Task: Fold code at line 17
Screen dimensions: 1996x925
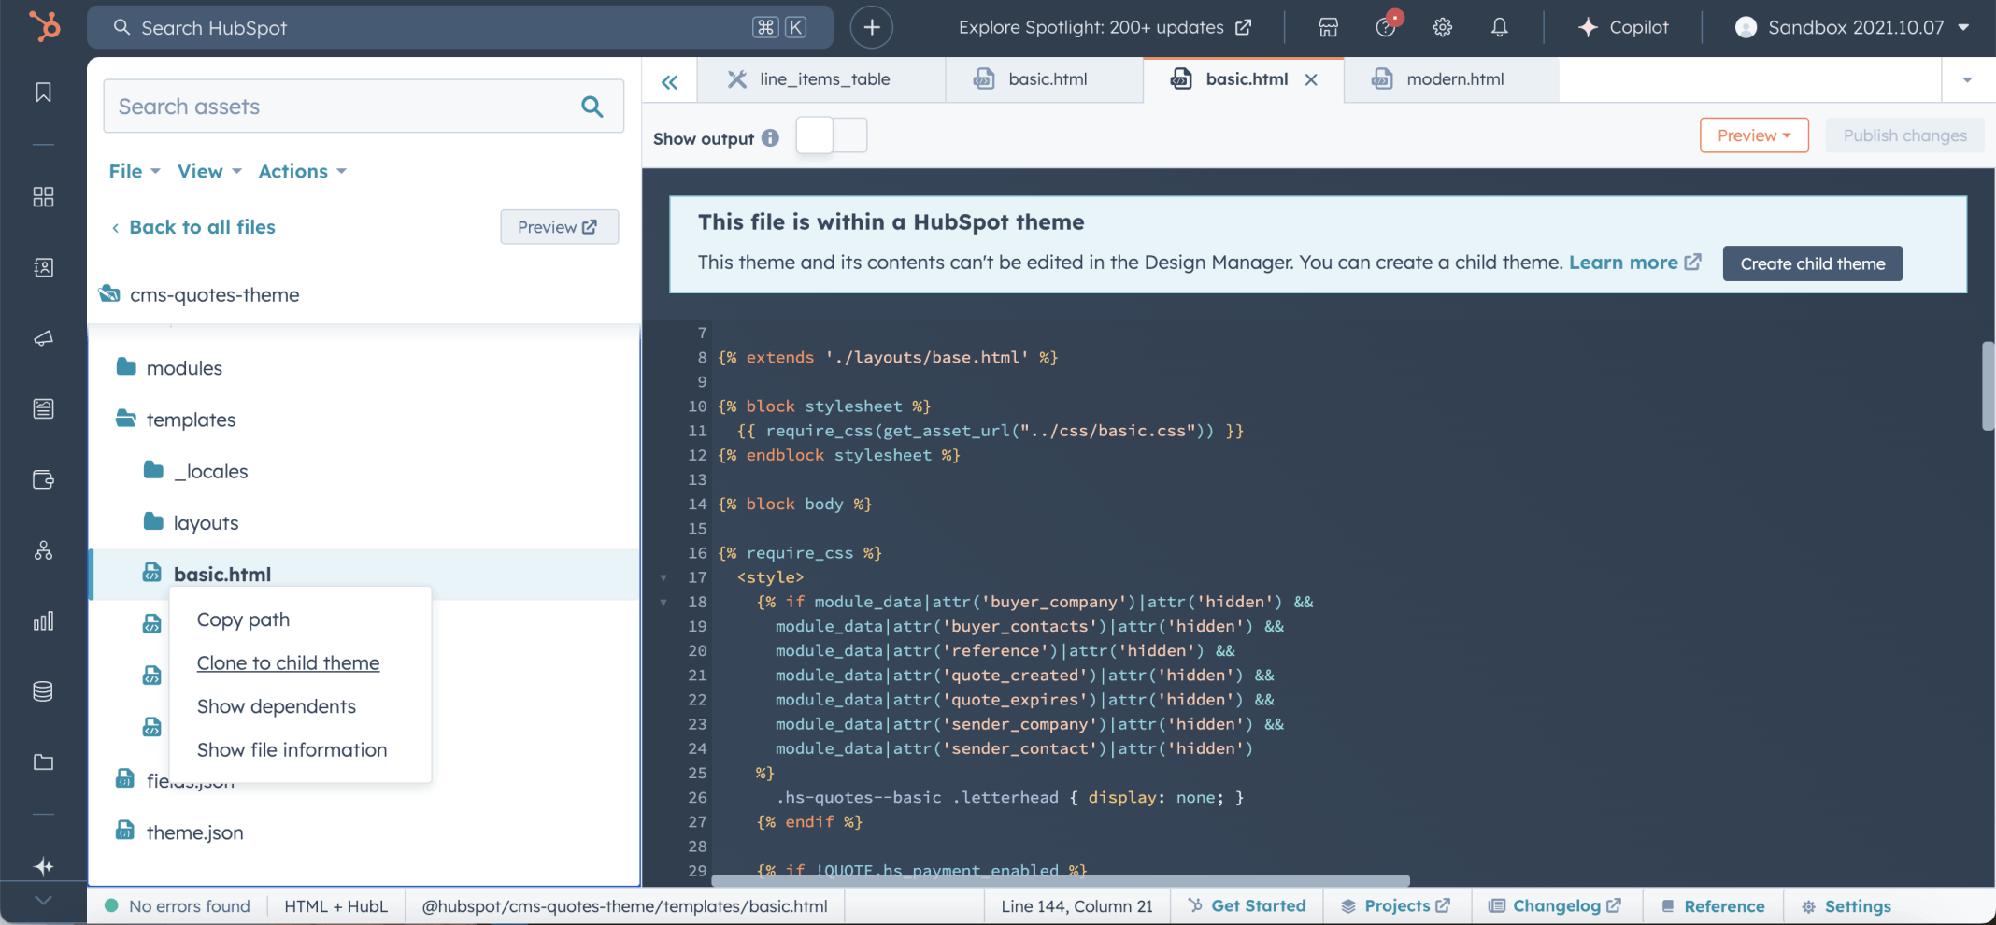Action: click(663, 577)
